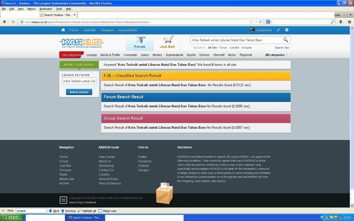Open Firefox home page icon

pos(350,22)
